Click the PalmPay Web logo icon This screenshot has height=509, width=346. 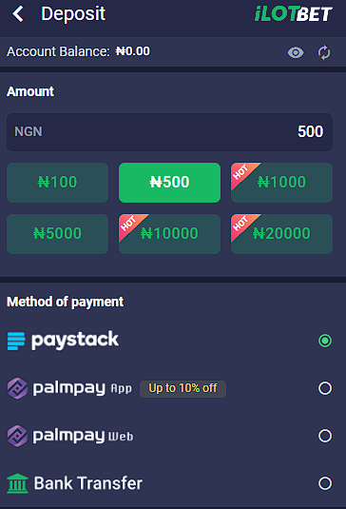(x=17, y=436)
